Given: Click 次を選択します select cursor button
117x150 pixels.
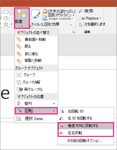Looking at the screenshot, I should pyautogui.click(x=92, y=24).
